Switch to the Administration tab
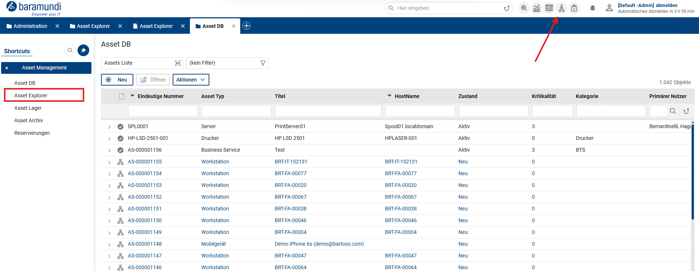The image size is (699, 271). [x=30, y=26]
